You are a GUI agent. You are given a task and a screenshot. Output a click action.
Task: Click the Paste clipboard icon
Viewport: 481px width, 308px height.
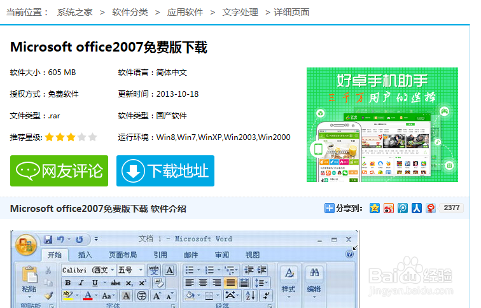[x=30, y=274]
